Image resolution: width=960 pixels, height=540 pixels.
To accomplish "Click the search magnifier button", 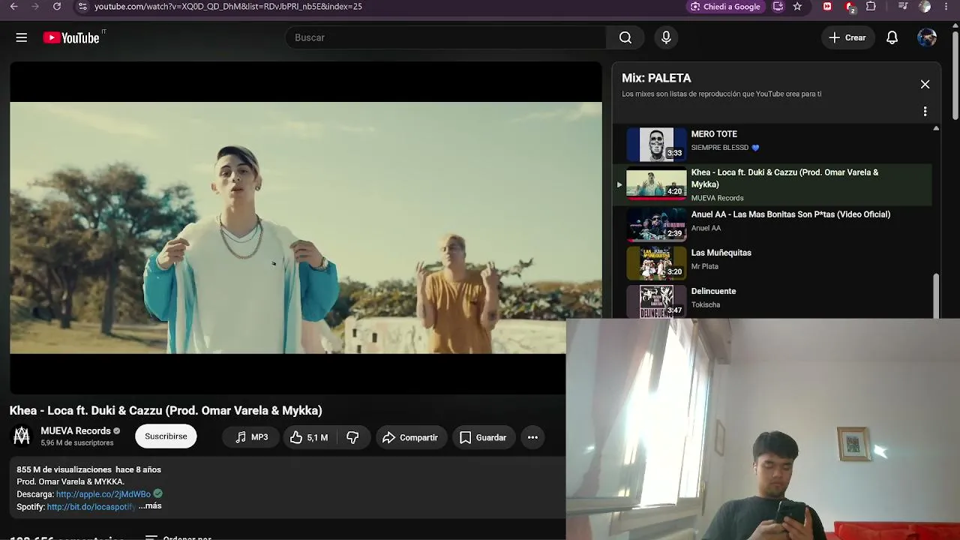I will [x=625, y=37].
